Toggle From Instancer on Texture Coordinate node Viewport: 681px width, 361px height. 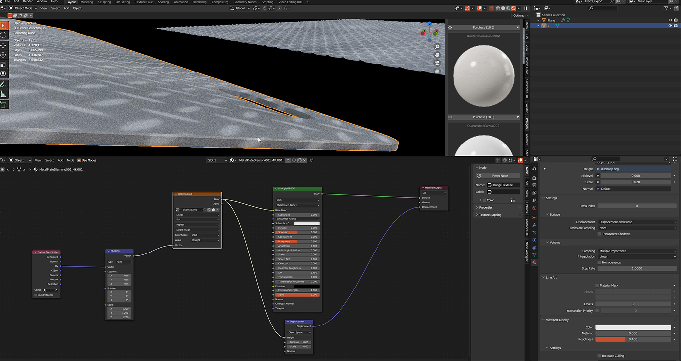click(36, 295)
